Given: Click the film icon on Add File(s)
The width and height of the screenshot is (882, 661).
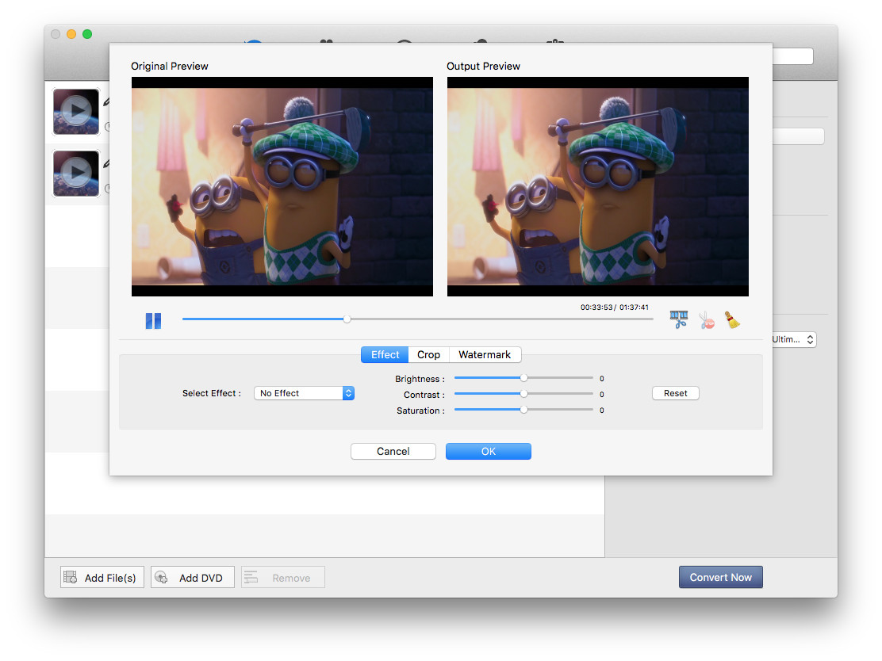Looking at the screenshot, I should (x=71, y=577).
